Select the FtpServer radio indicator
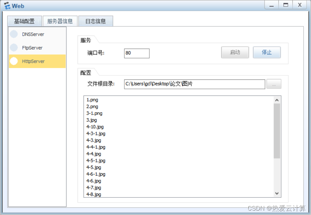311x215 pixels. click(14, 48)
